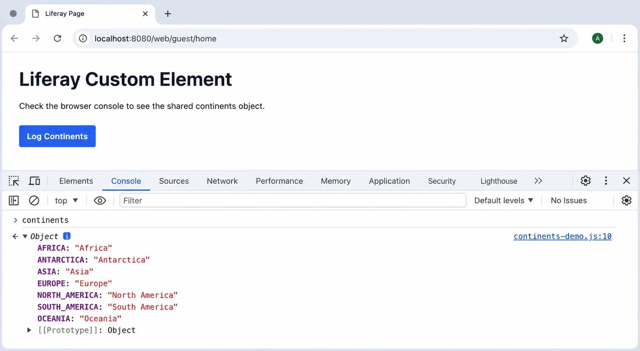The width and height of the screenshot is (640, 351).
Task: Collapse the logged Object tree
Action: 25,237
